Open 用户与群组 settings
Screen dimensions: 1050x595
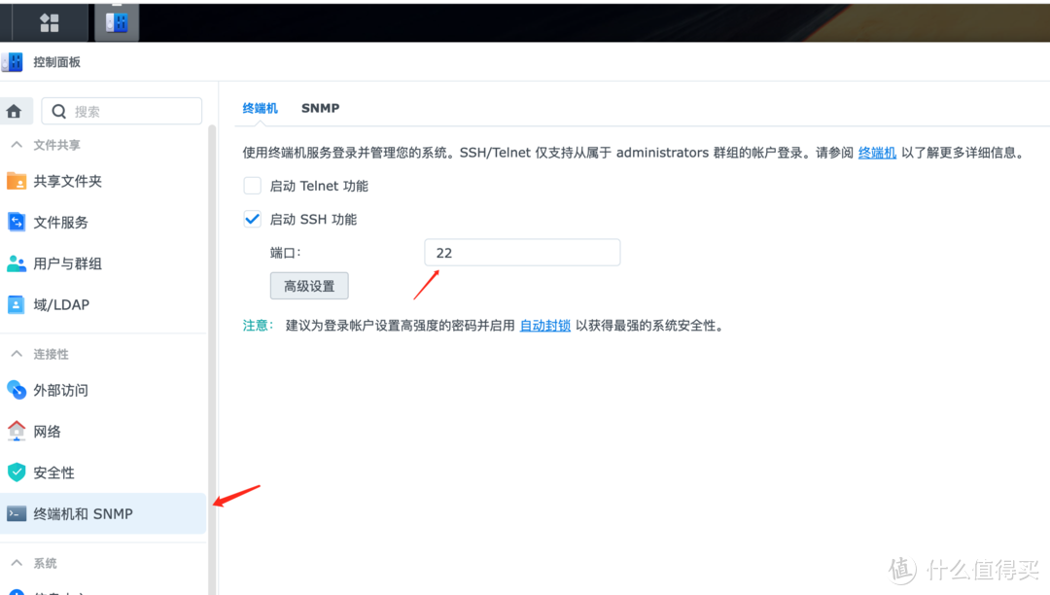(17, 262)
